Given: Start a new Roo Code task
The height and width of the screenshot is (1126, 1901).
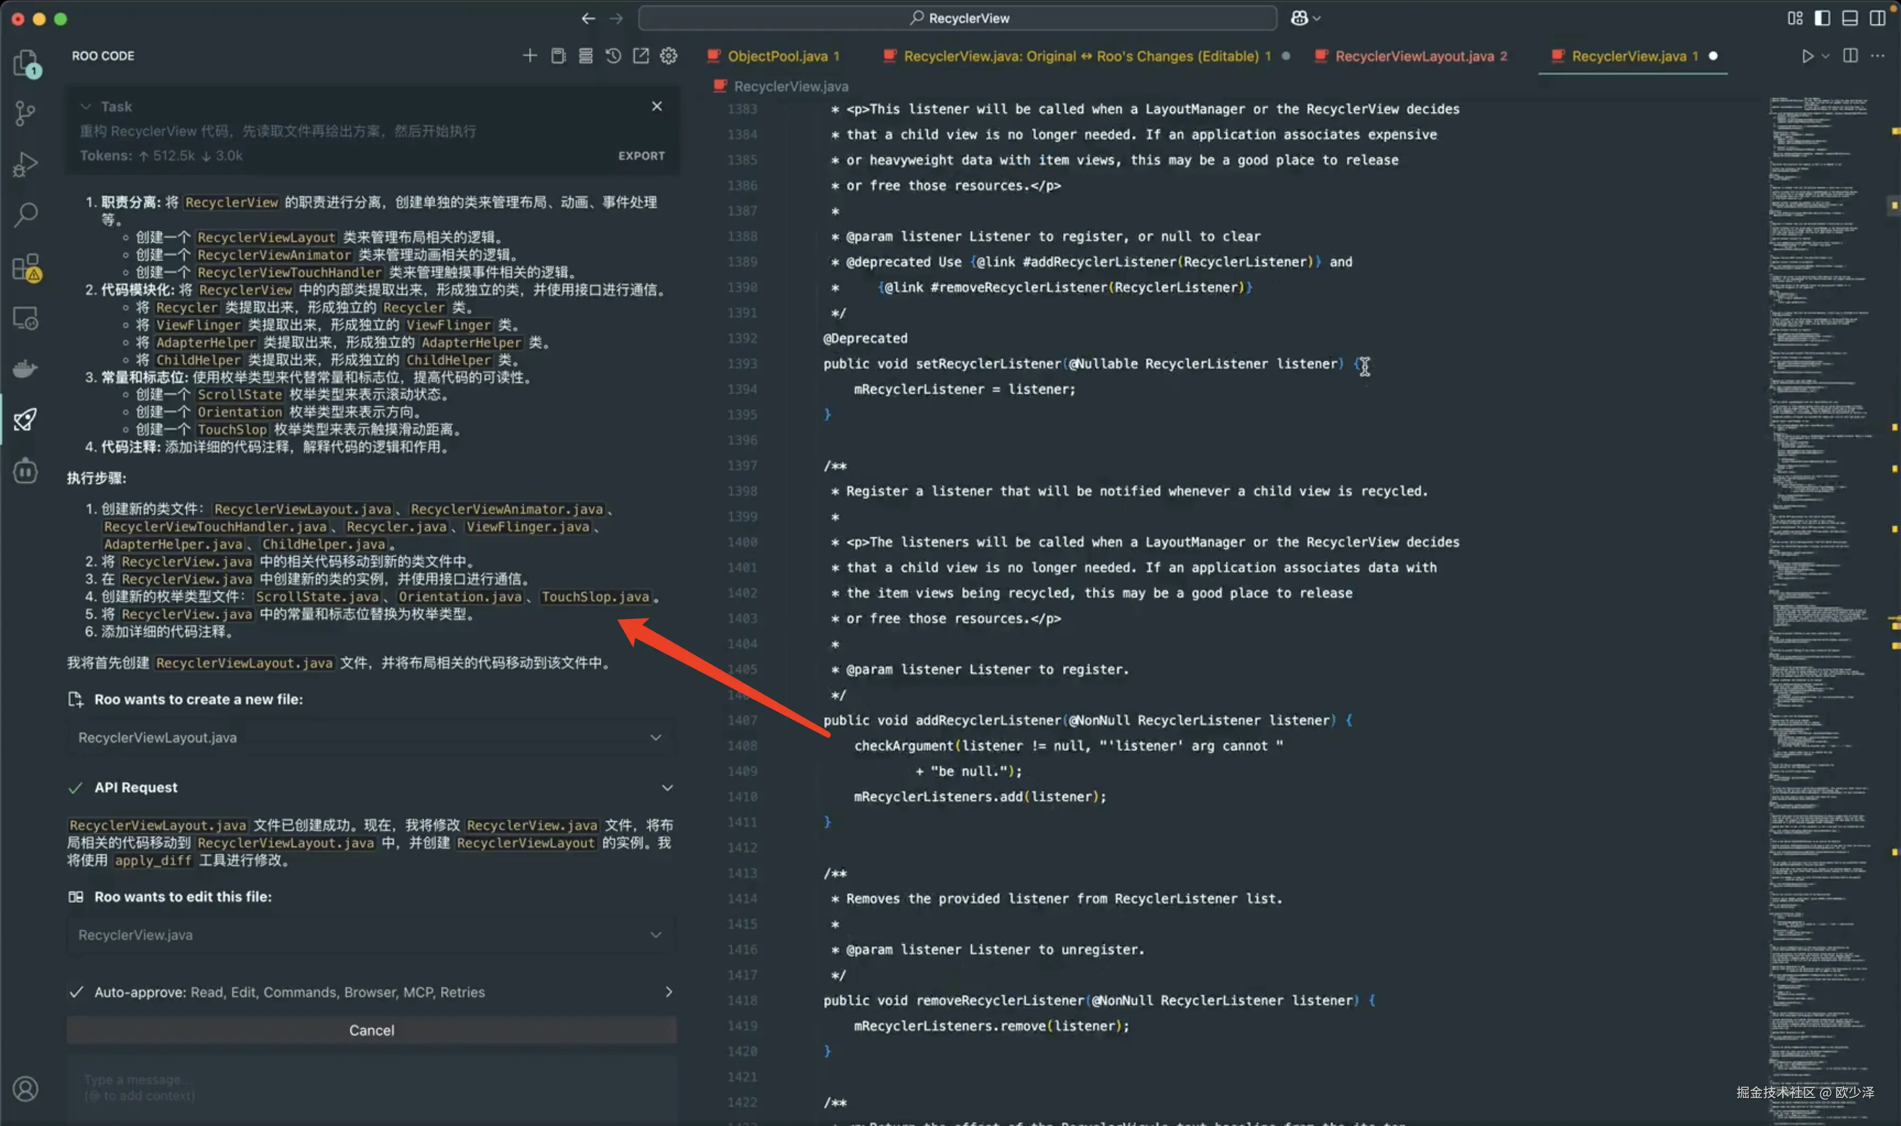Looking at the screenshot, I should (x=530, y=55).
